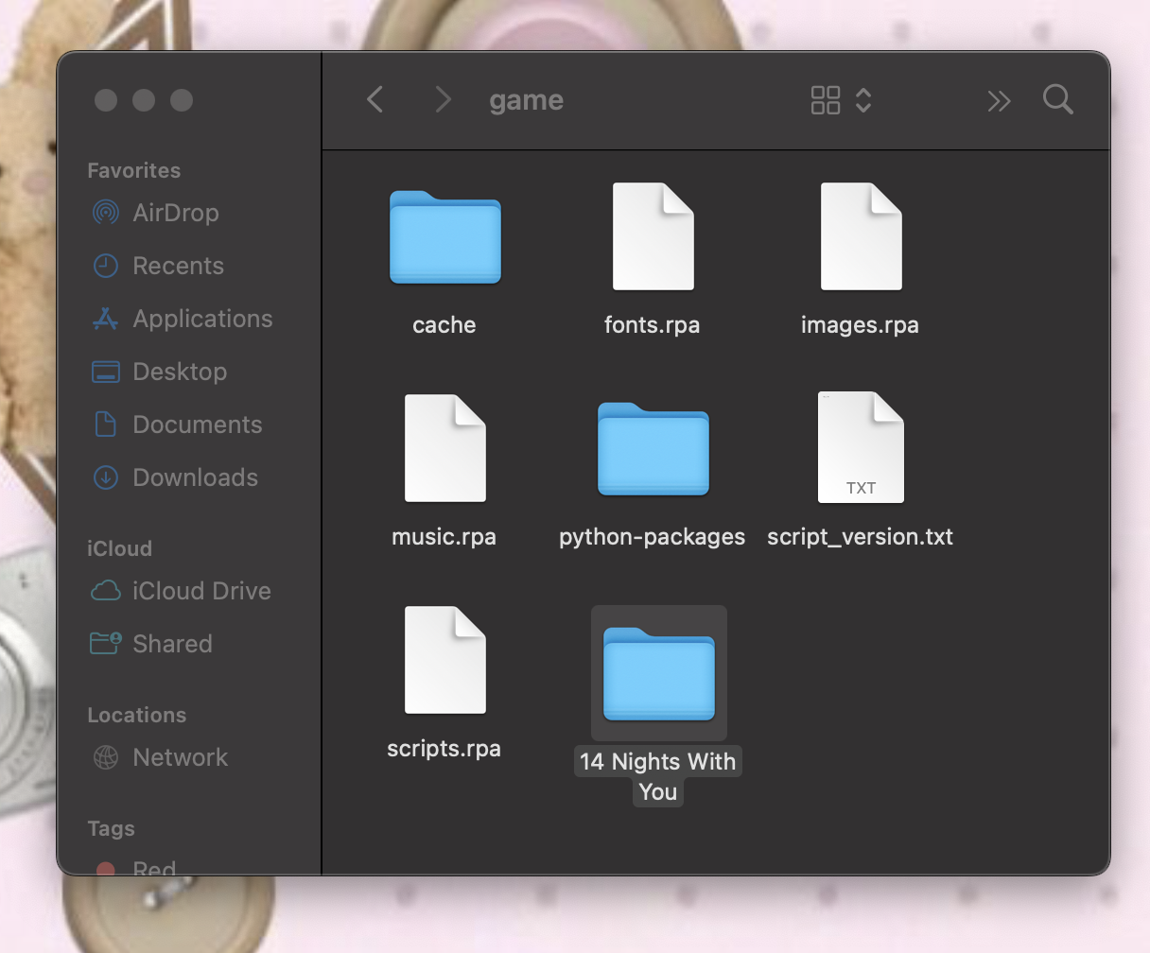Open Shared in the sidebar

151,644
